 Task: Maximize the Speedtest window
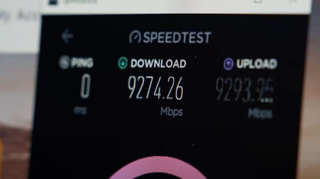coord(258,1)
